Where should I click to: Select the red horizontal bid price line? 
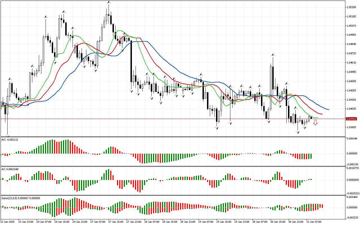[x=173, y=119]
